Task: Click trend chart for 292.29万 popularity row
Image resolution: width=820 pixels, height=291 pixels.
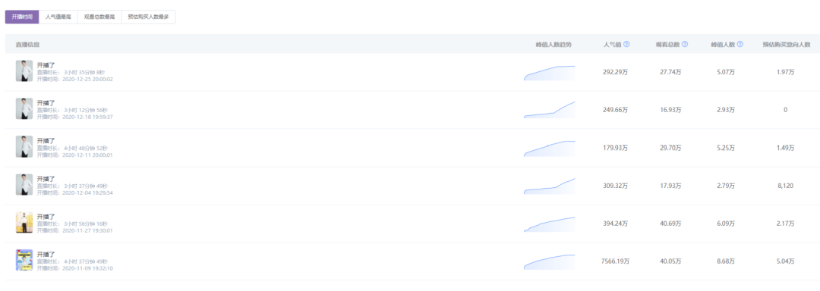Action: click(x=549, y=73)
